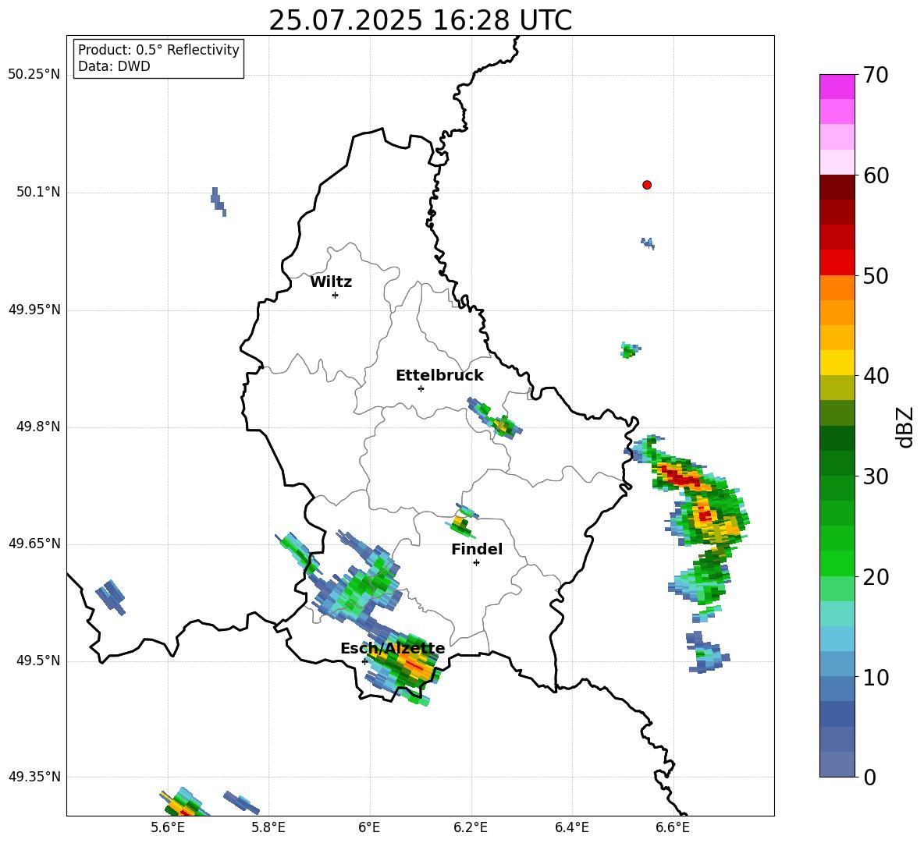Screen dimensions: 924x843
Task: Click the 50 dBZ colorbar label
Action: pos(875,276)
